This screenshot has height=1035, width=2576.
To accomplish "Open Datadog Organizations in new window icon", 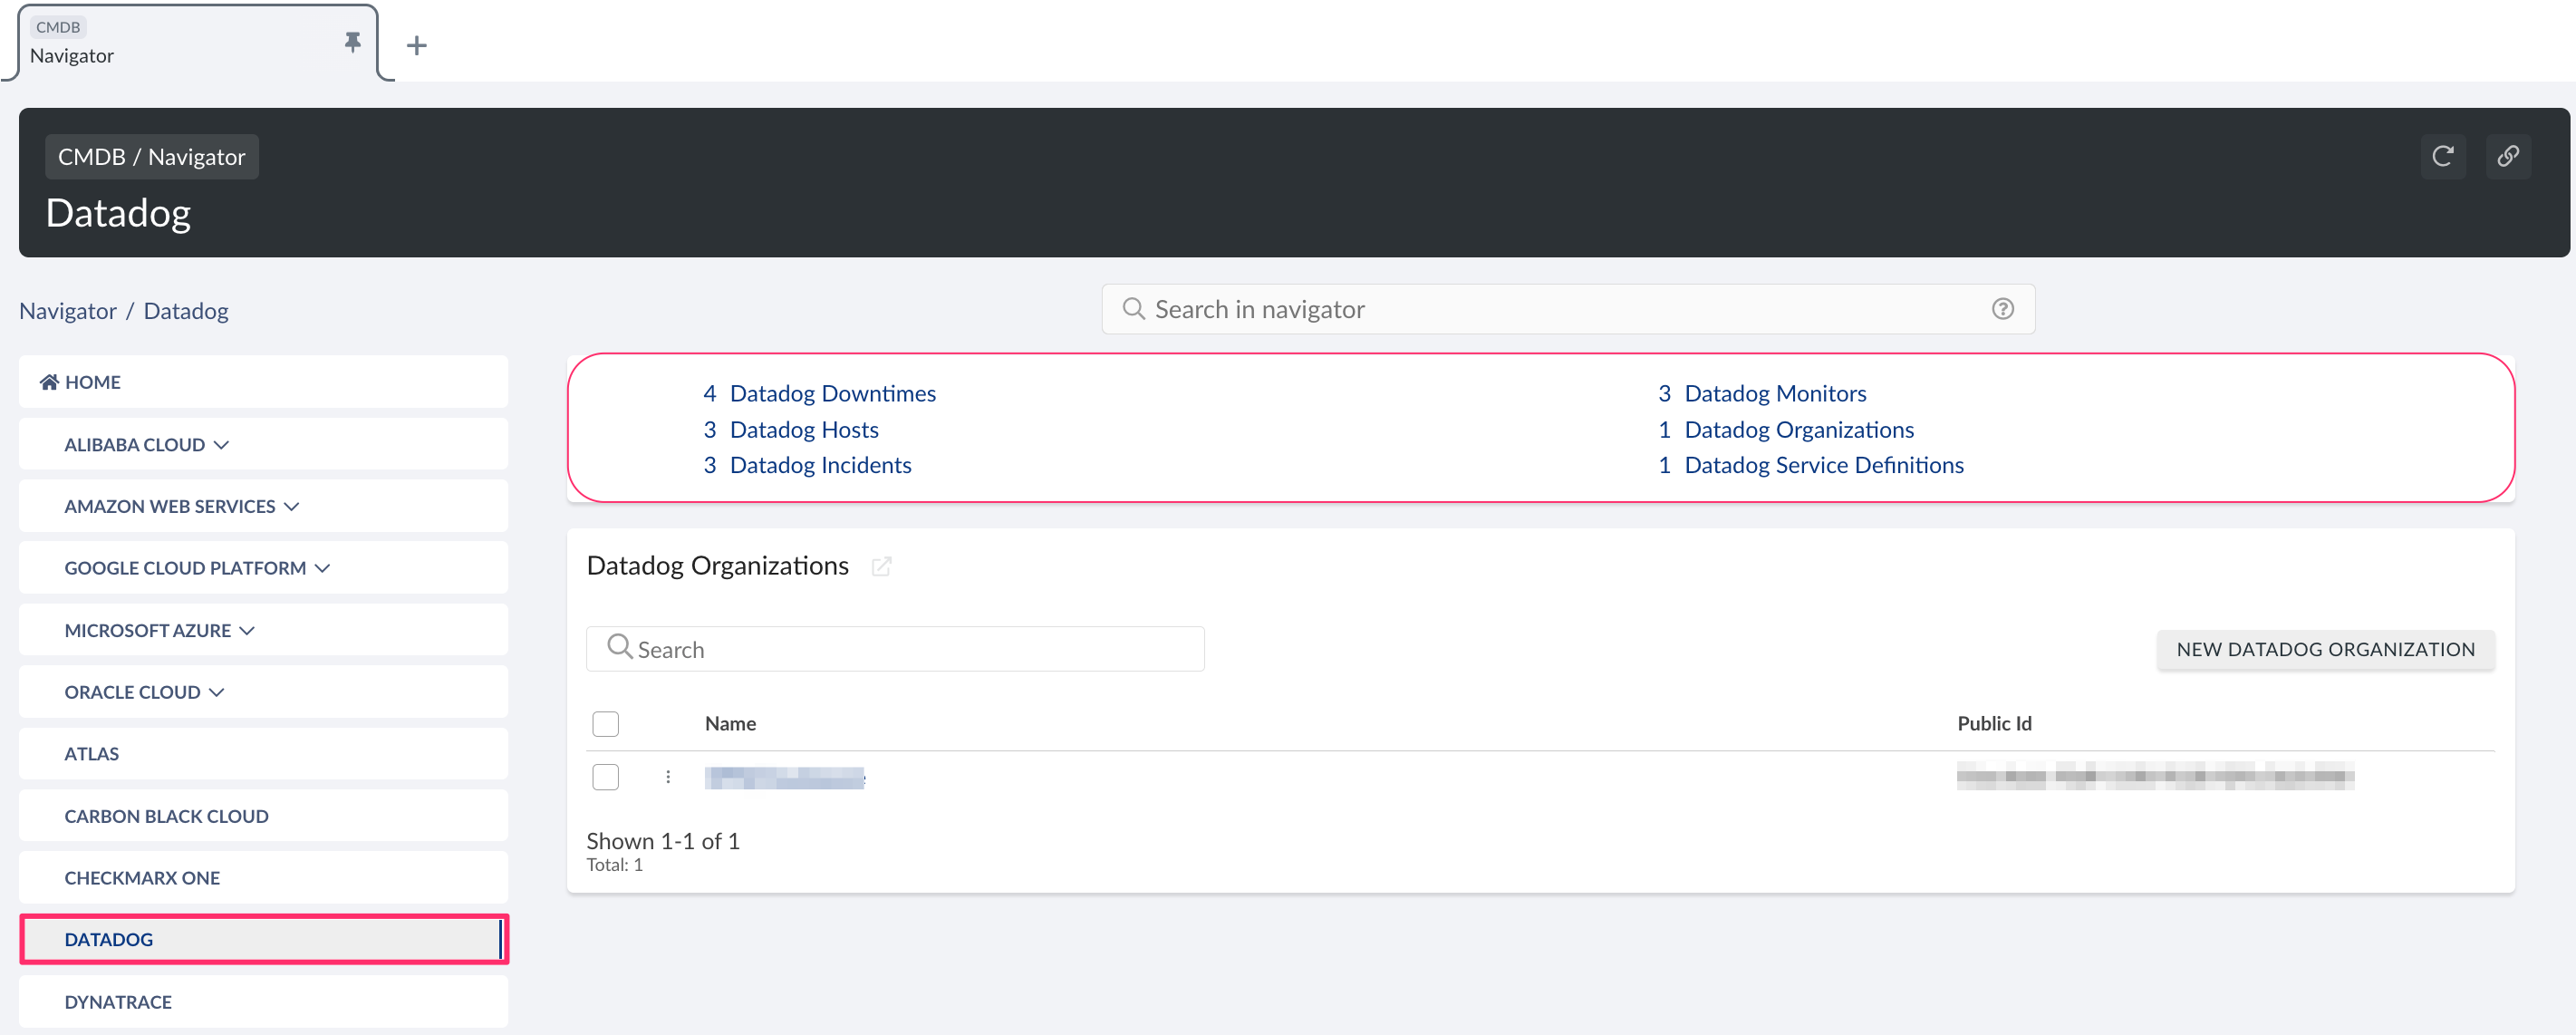I will coord(881,566).
